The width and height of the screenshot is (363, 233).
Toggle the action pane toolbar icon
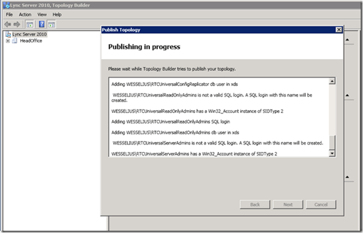point(51,24)
